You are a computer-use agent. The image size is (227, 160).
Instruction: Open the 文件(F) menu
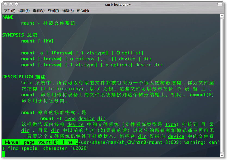point(10,11)
